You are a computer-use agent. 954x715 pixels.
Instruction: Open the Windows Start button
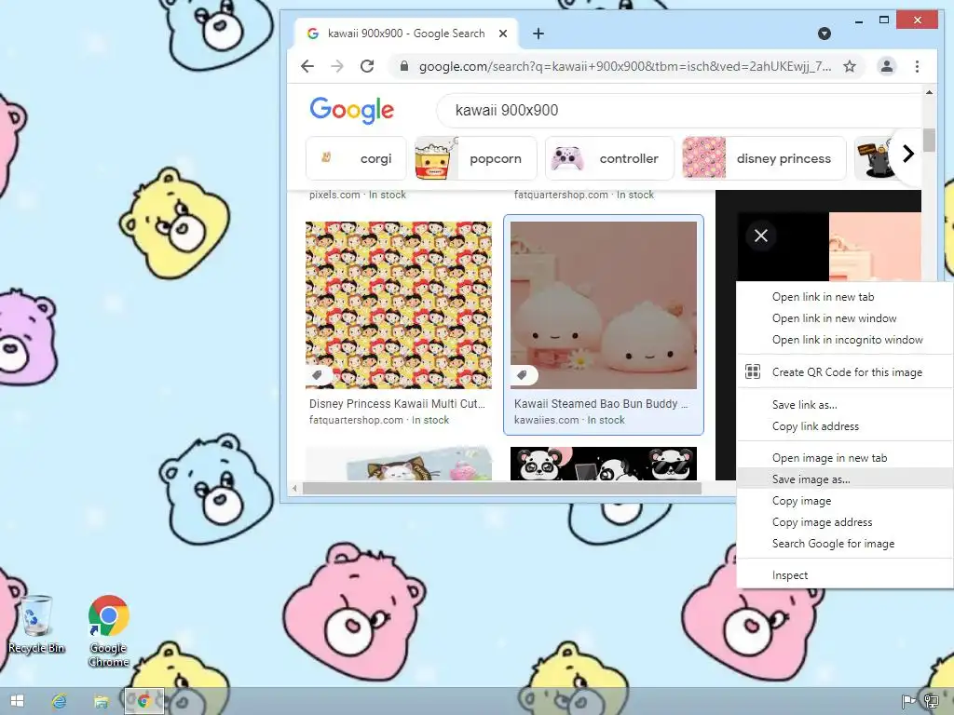click(17, 701)
